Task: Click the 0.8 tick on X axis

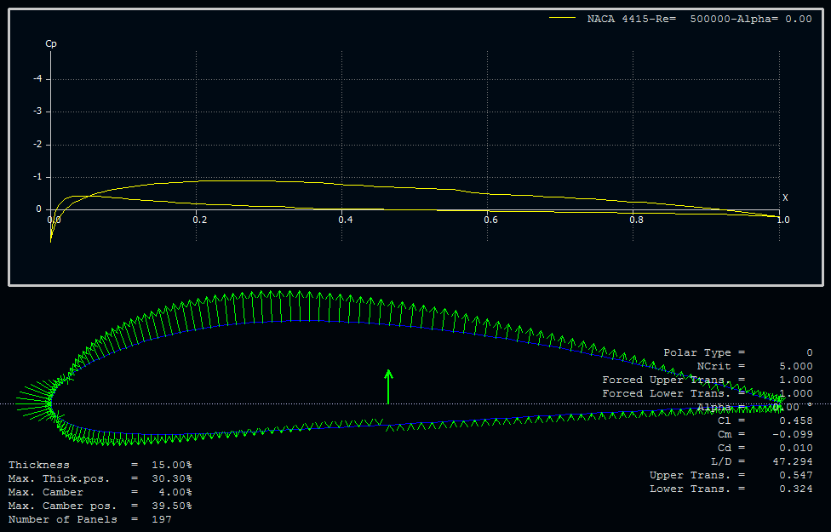Action: (x=637, y=220)
